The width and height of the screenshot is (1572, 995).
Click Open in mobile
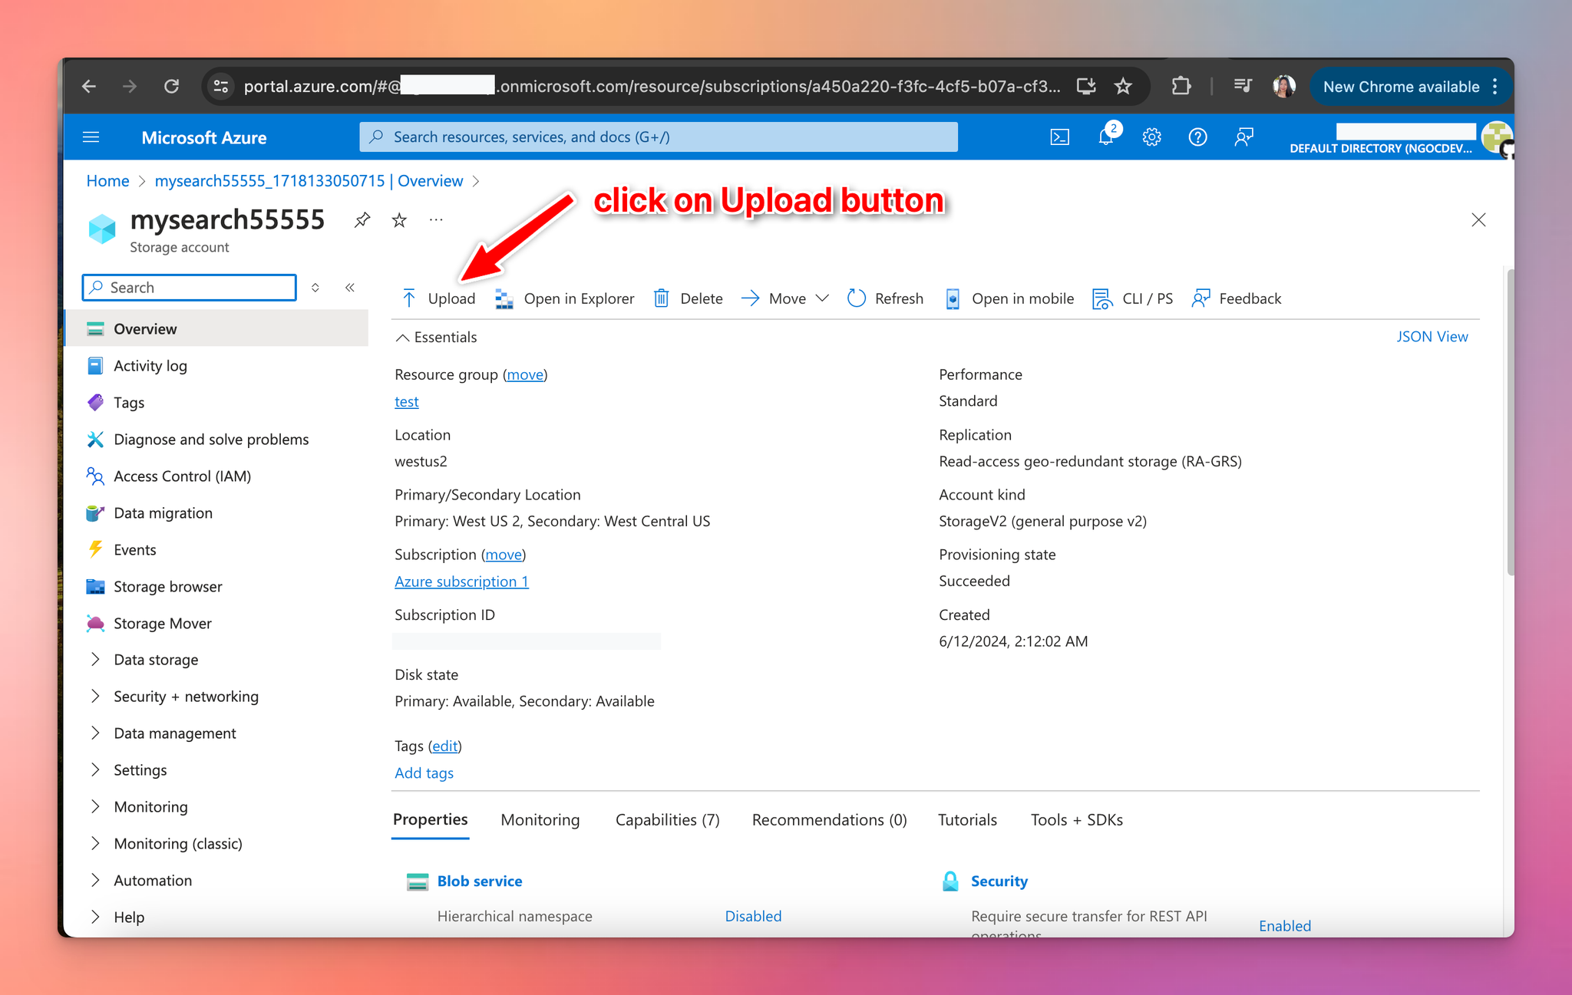click(x=1009, y=298)
